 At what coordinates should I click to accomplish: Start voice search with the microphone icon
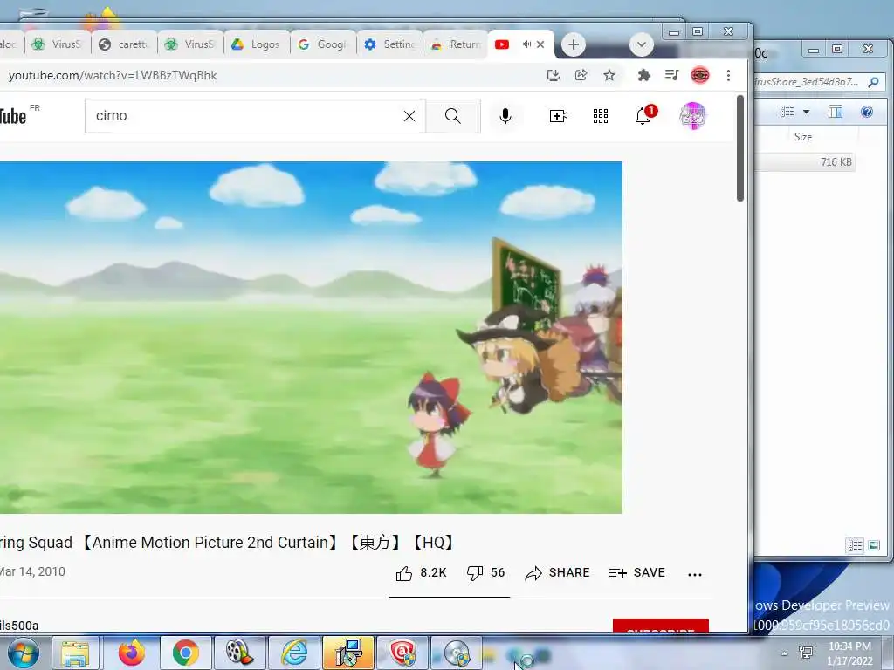click(x=505, y=116)
